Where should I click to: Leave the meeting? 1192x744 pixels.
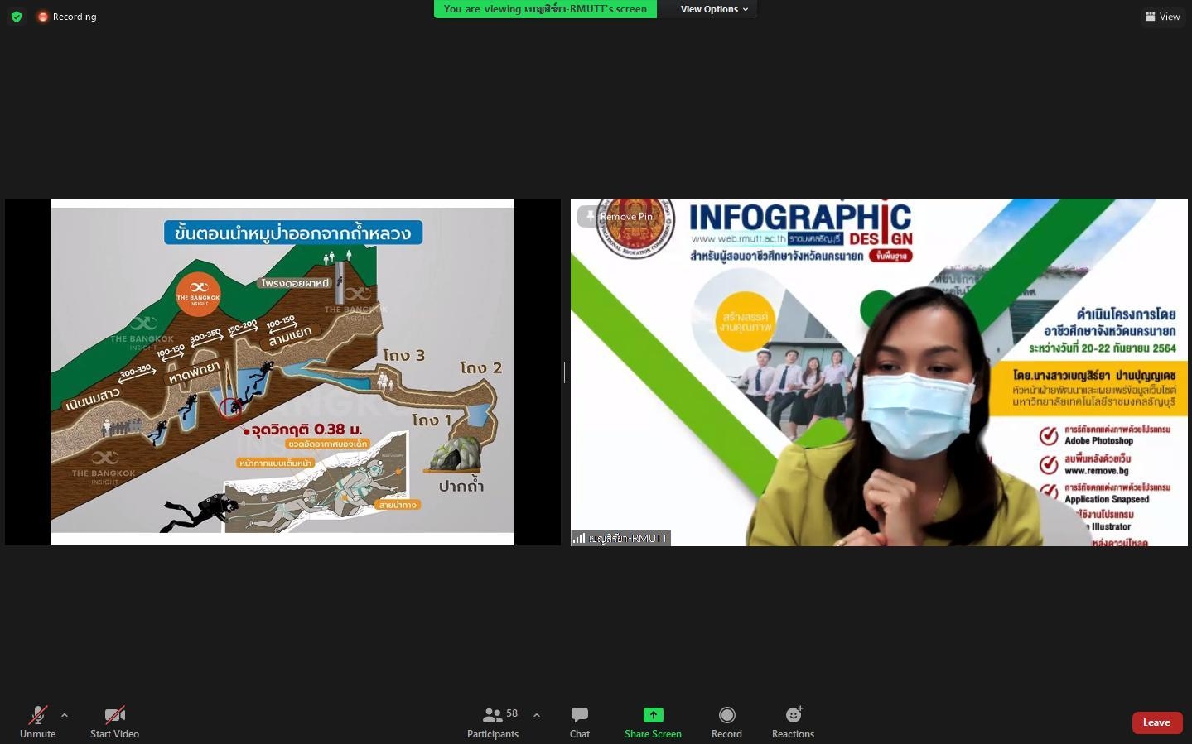1156,722
